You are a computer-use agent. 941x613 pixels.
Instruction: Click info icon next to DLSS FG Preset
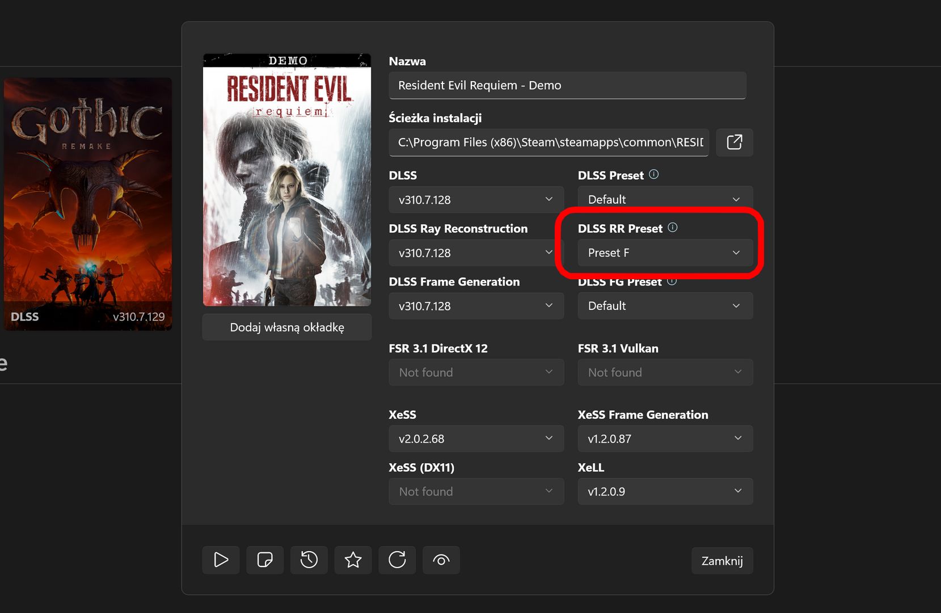pos(672,281)
